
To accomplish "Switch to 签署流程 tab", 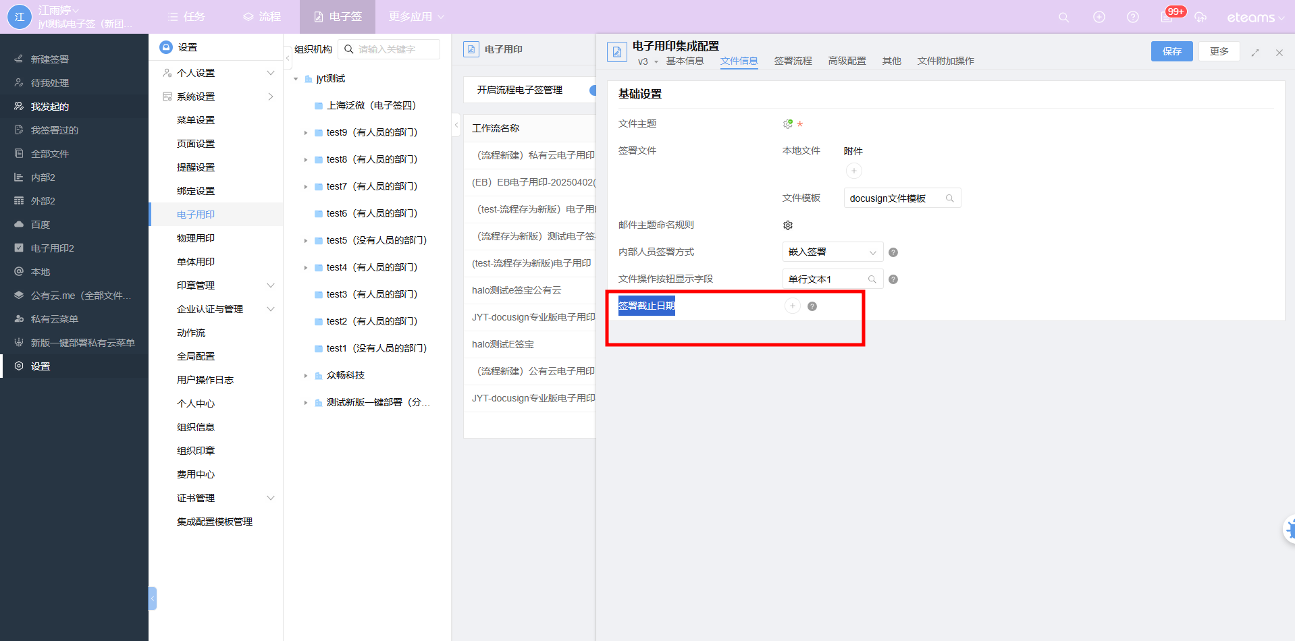I will 793,61.
